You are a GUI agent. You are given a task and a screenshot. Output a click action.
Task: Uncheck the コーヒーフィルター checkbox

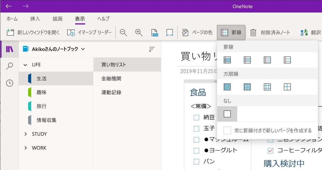tap(270, 151)
